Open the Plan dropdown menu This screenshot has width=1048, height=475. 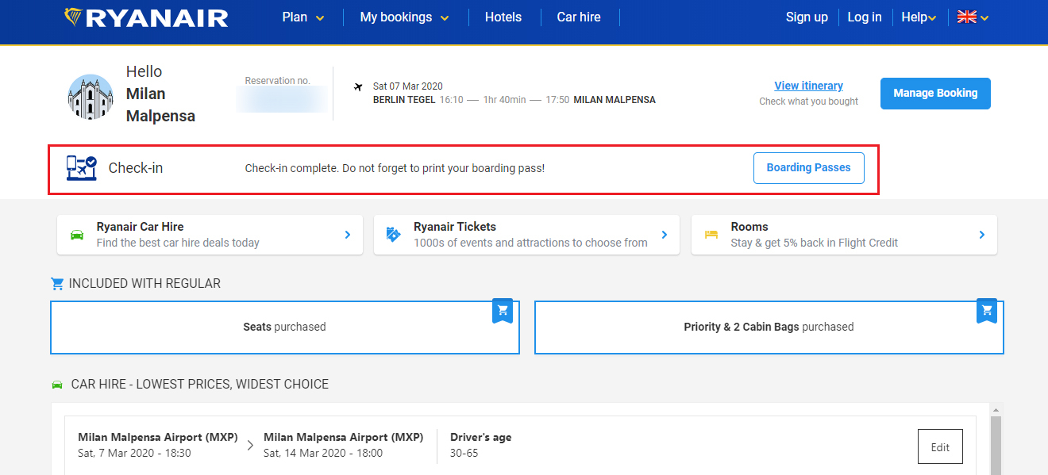(x=303, y=17)
